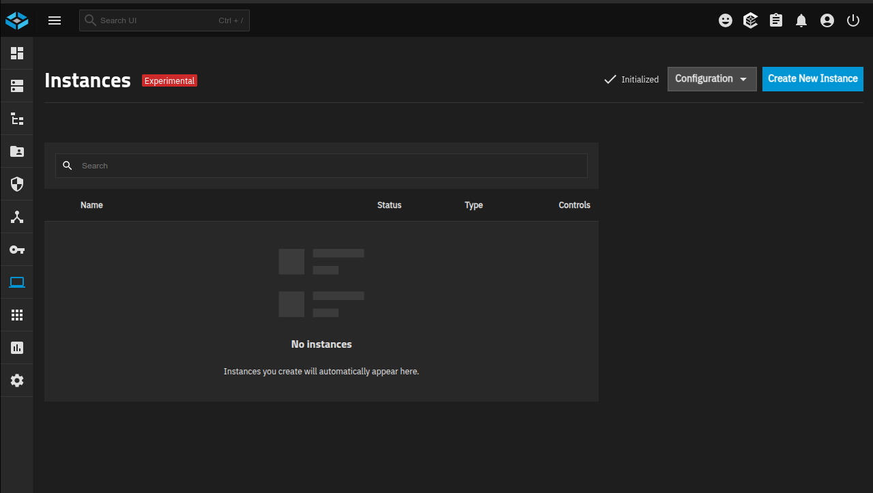Open Credentials key icon in sidebar

click(17, 250)
